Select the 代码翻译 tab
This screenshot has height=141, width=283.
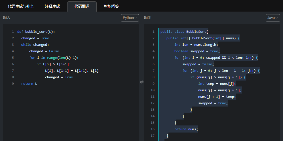(x=82, y=6)
